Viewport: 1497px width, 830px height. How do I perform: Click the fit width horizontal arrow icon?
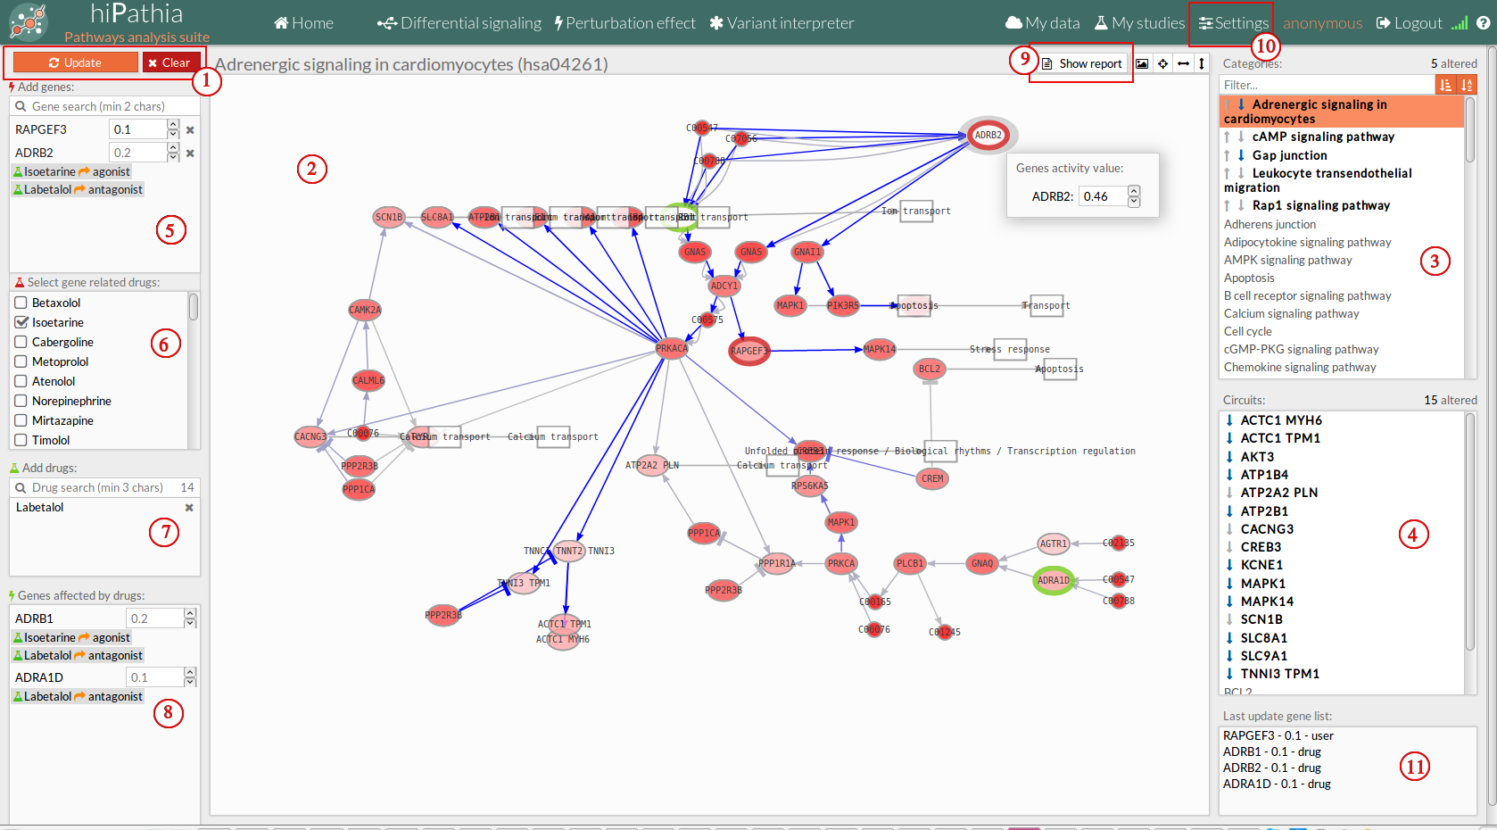pyautogui.click(x=1183, y=63)
